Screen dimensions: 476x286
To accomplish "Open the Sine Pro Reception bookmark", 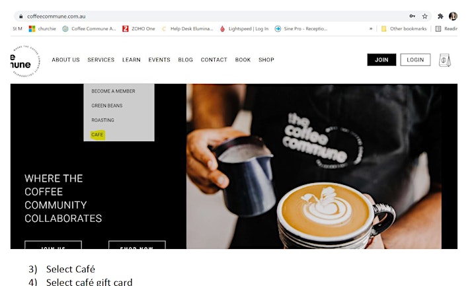I will [301, 29].
